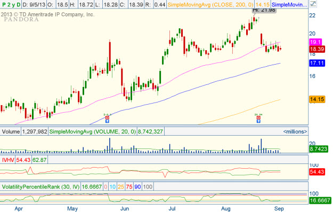Image resolution: width=333 pixels, height=212 pixels.
Task: Click the red 54.43 IVHV axis bubble
Action: pos(317,172)
